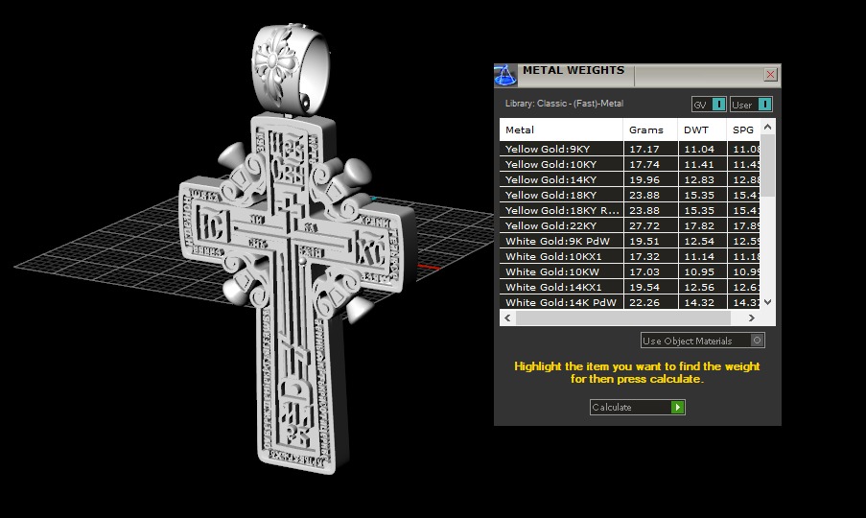The width and height of the screenshot is (866, 518).
Task: Toggle the User library switch
Action: pyautogui.click(x=751, y=105)
